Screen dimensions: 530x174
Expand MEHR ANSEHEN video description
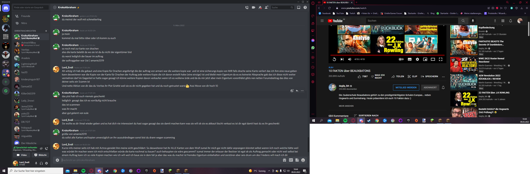click(346, 106)
